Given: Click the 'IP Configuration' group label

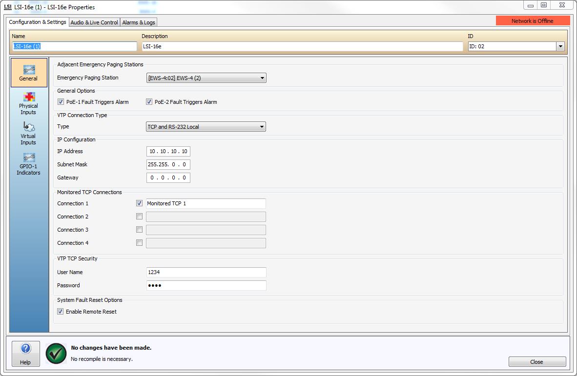Looking at the screenshot, I should pyautogui.click(x=76, y=139).
